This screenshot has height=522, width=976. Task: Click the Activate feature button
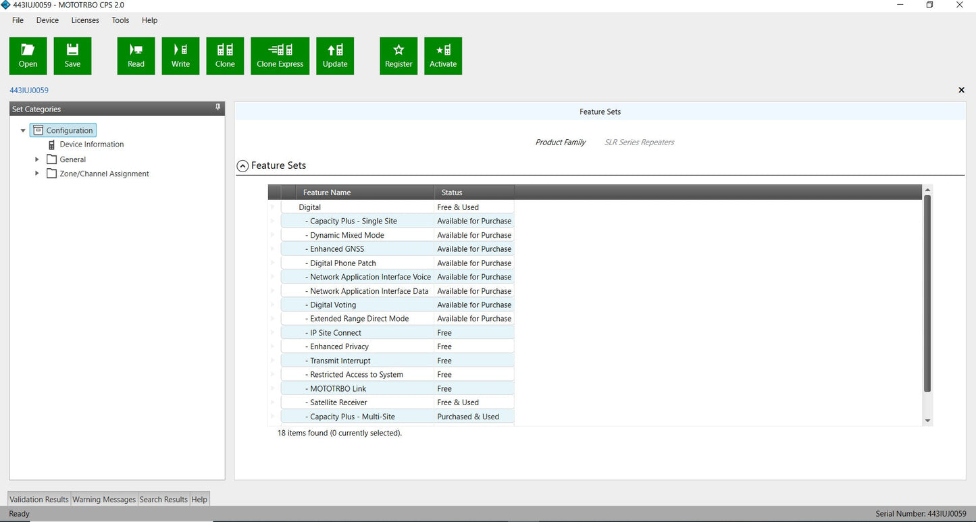(443, 56)
